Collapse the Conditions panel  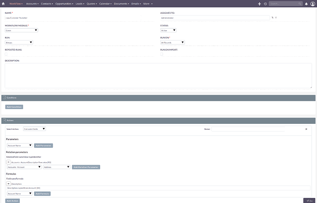coord(4,98)
